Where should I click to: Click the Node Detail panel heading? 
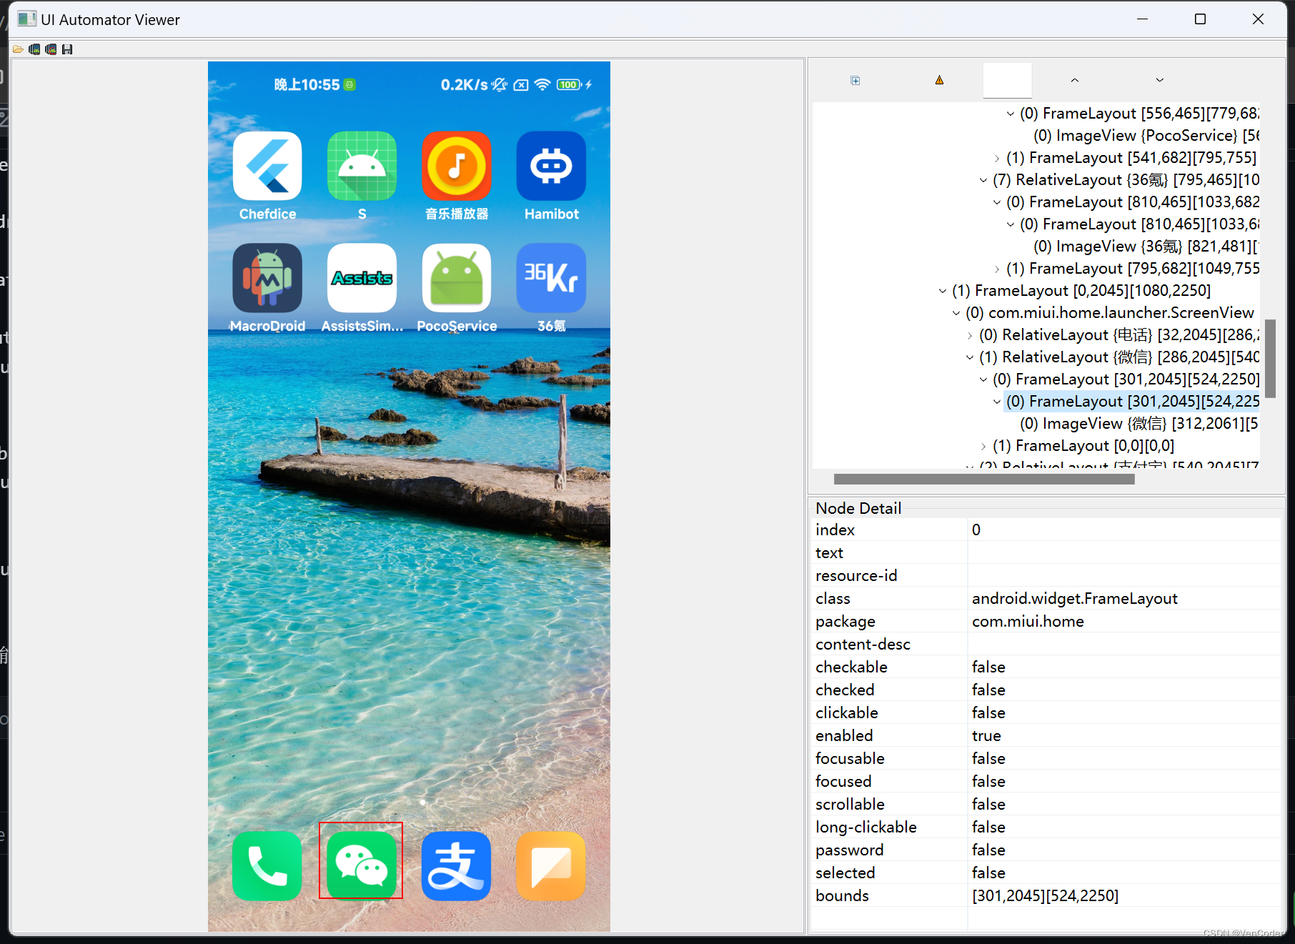(x=858, y=508)
